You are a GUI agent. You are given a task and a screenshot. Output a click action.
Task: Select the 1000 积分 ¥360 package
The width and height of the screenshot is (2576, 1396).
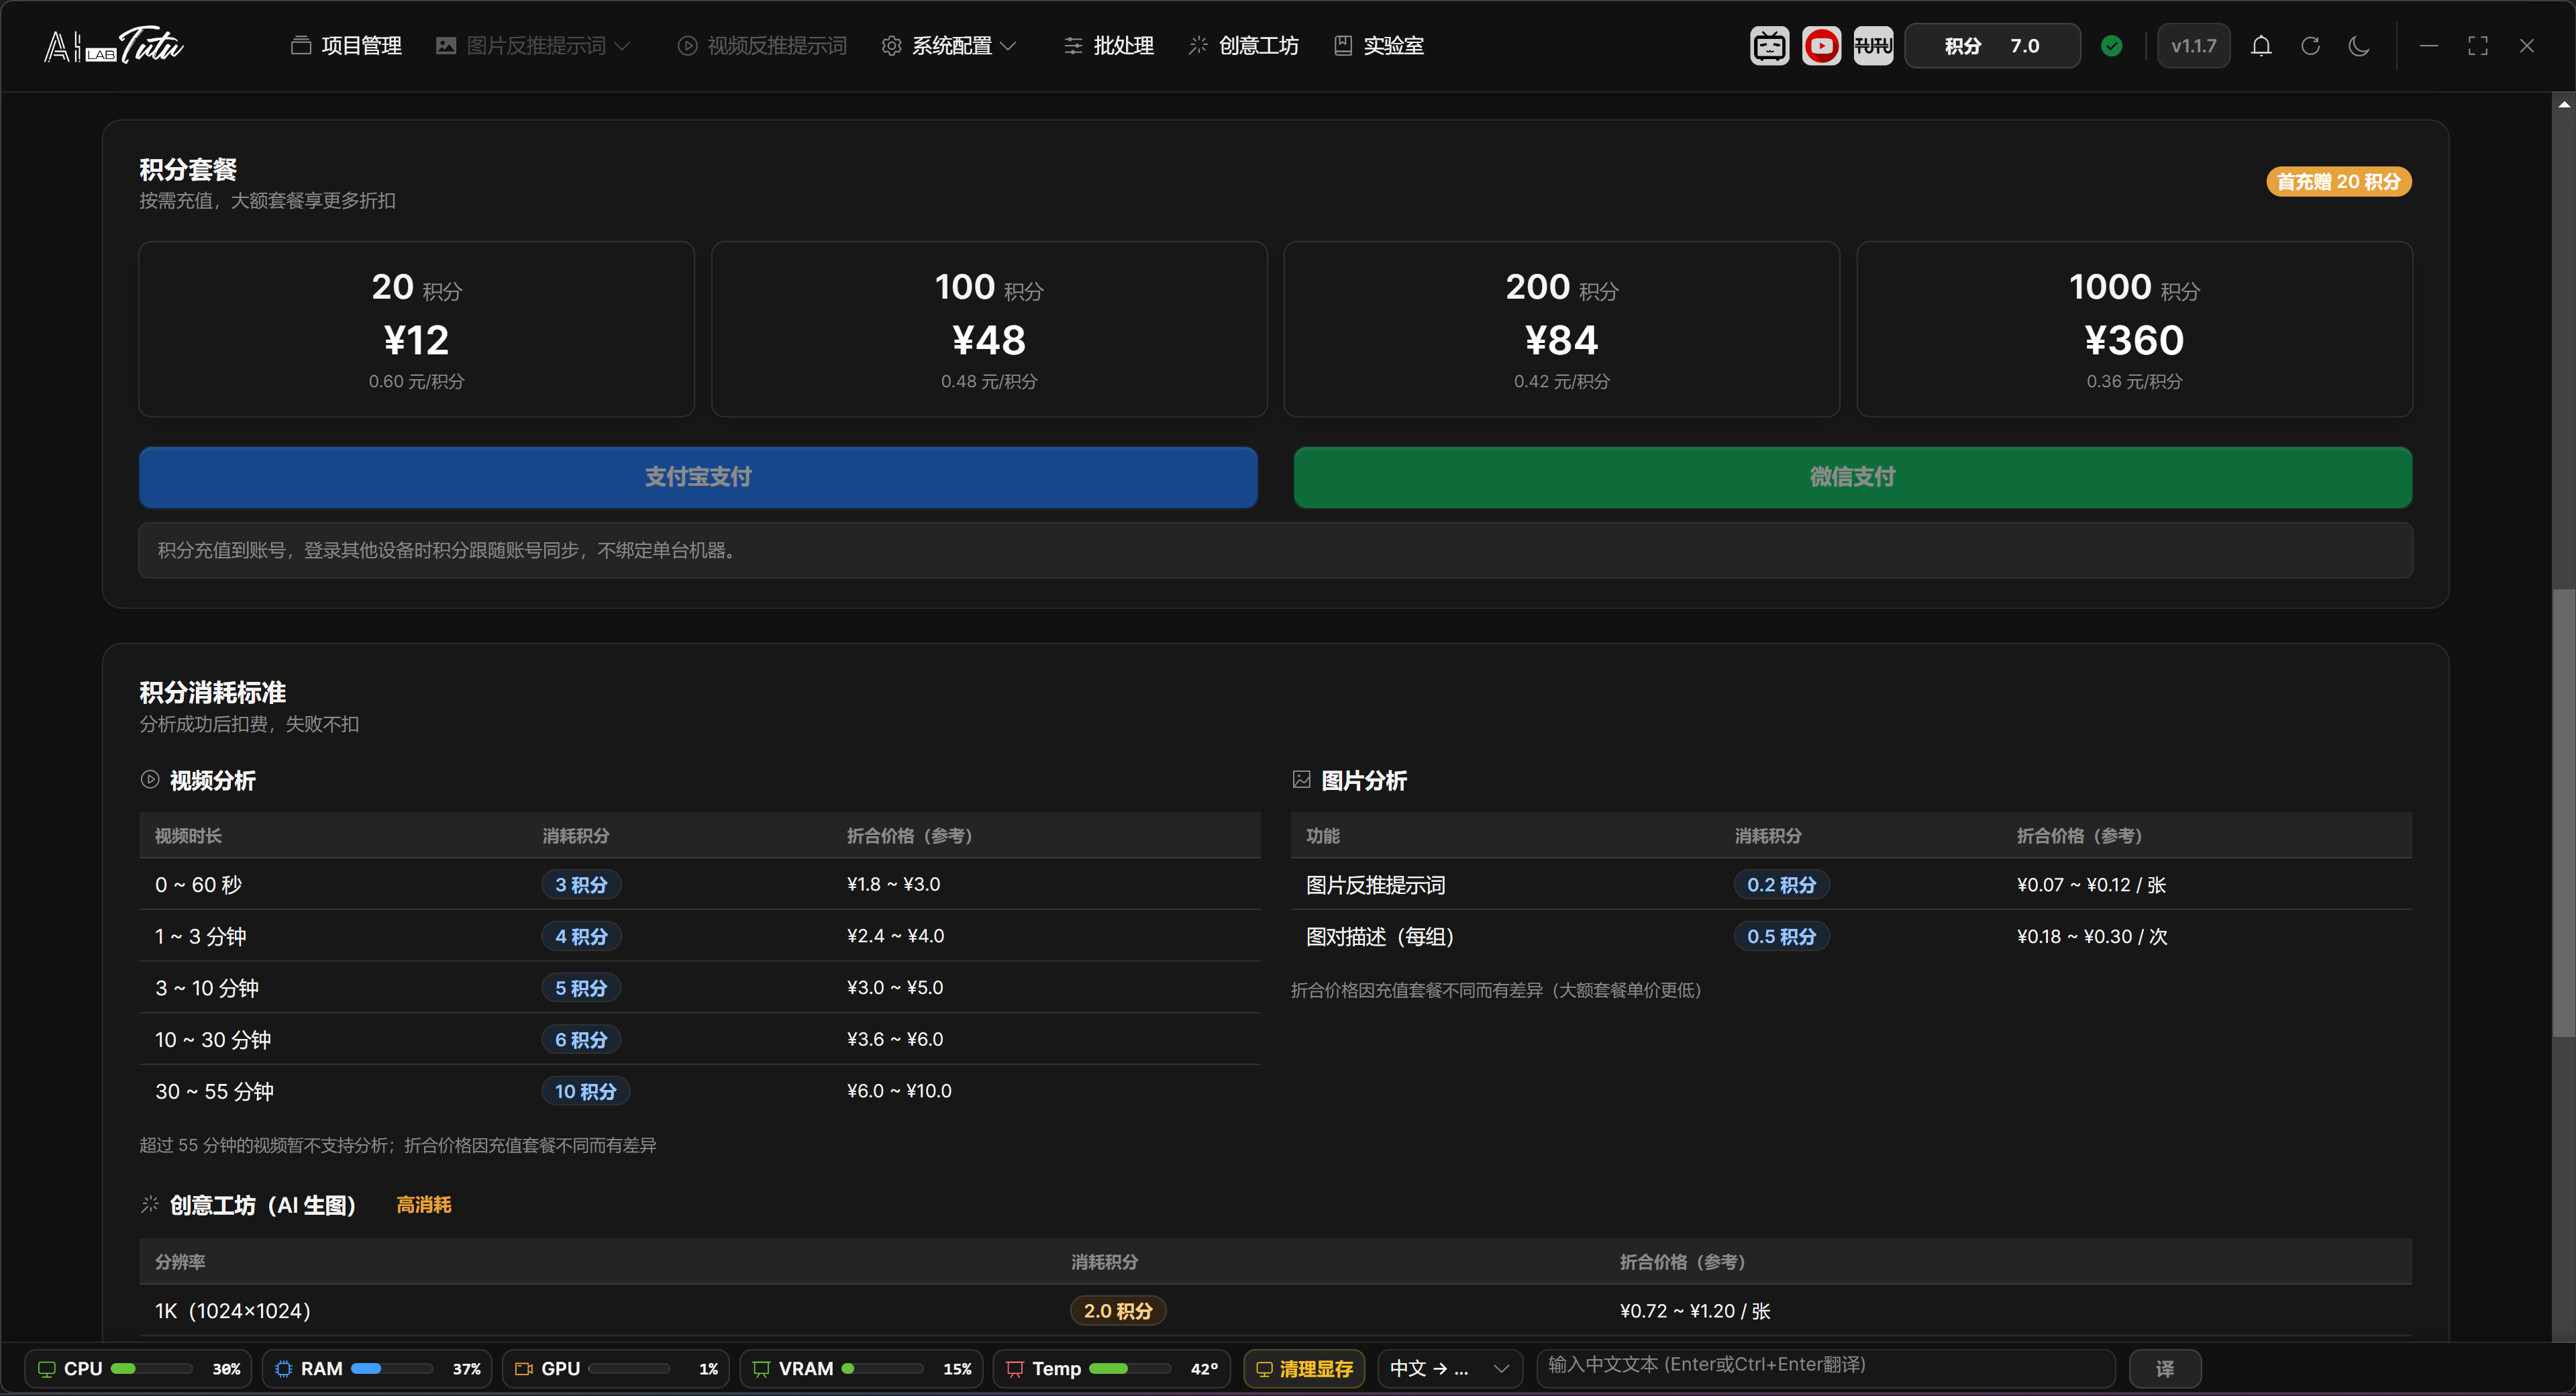(2134, 329)
